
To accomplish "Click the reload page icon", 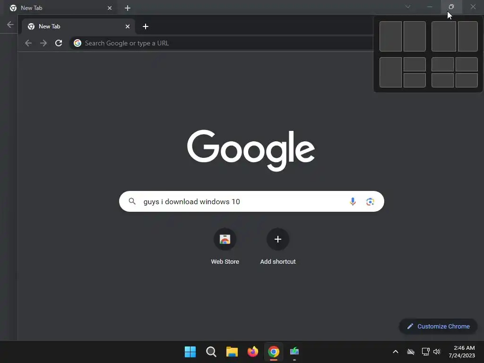I will tap(59, 43).
